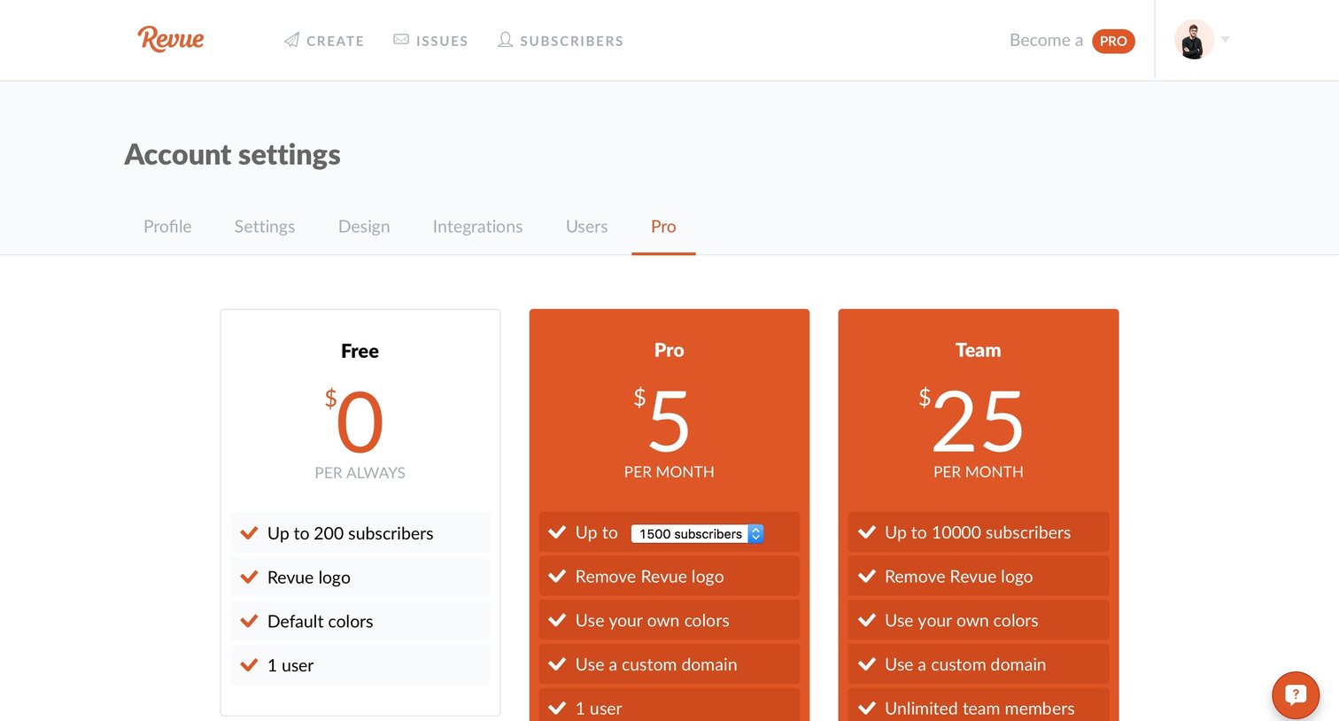
Task: Click the Subscribers person icon
Action: tap(505, 40)
